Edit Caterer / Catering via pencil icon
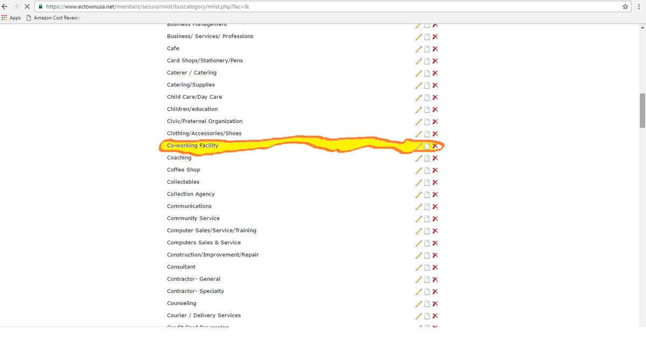 [x=418, y=73]
